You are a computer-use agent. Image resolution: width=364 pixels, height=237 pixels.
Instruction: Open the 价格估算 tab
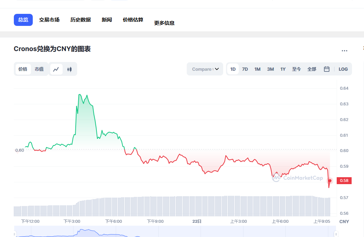(133, 20)
